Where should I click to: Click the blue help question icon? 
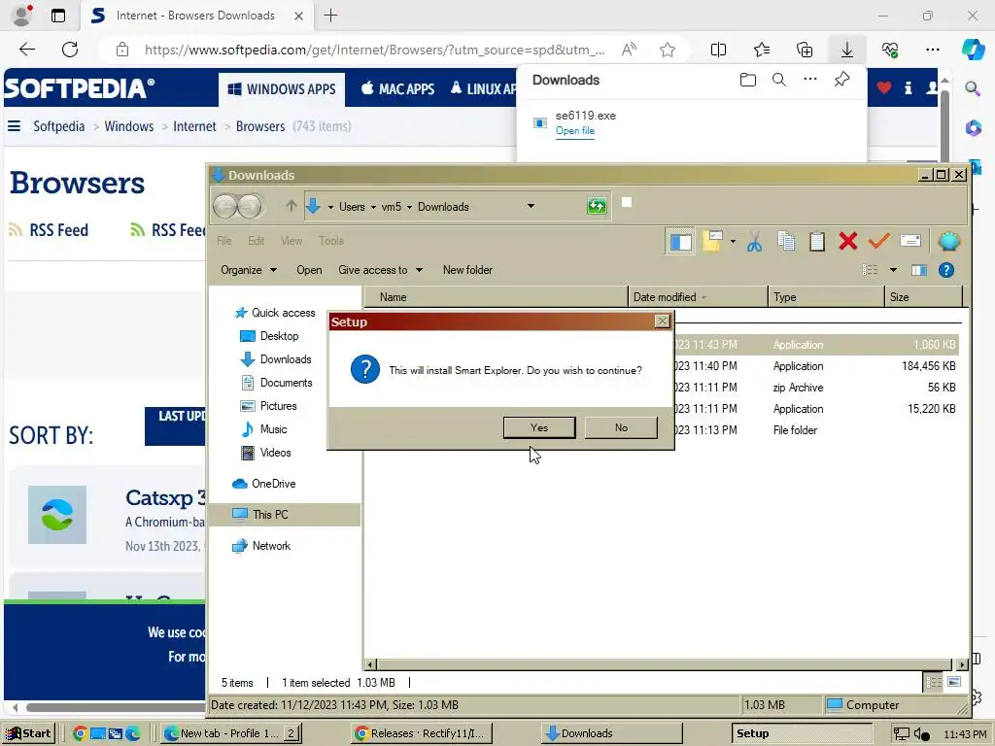pyautogui.click(x=945, y=270)
